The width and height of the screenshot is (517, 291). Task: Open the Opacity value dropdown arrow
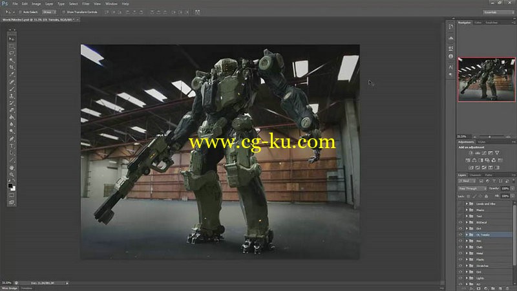coord(512,188)
